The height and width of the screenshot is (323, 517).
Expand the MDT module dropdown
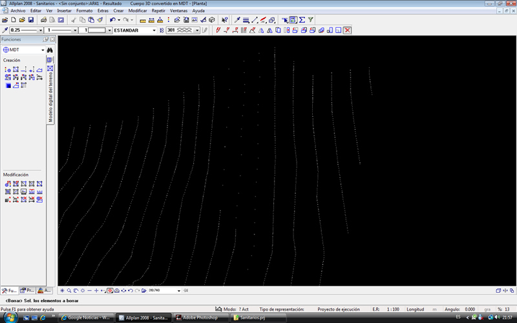(x=43, y=50)
